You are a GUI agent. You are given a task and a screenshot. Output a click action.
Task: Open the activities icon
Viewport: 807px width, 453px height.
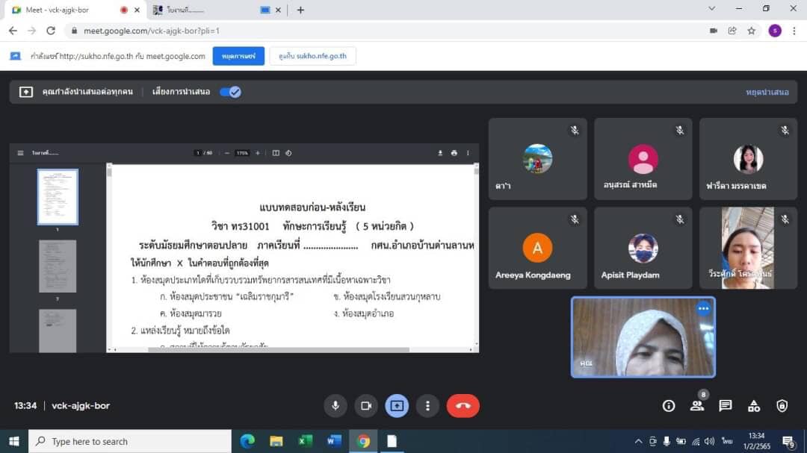coord(753,406)
